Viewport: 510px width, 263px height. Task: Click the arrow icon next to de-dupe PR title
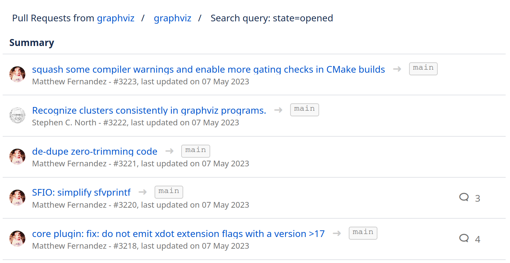(x=170, y=151)
